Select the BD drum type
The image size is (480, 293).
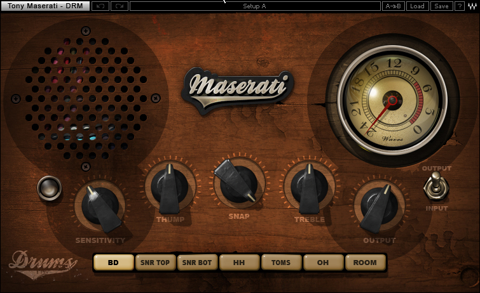pyautogui.click(x=113, y=263)
